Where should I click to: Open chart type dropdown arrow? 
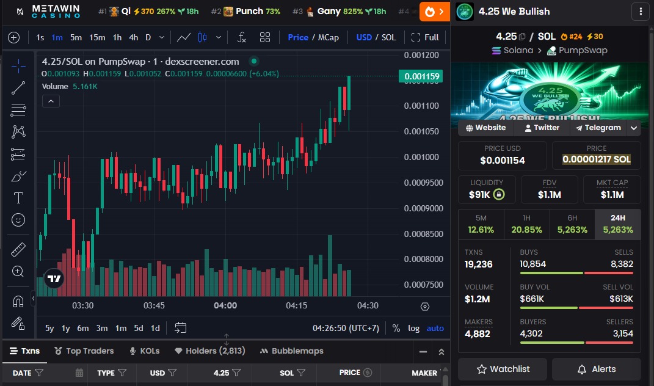[x=219, y=37]
